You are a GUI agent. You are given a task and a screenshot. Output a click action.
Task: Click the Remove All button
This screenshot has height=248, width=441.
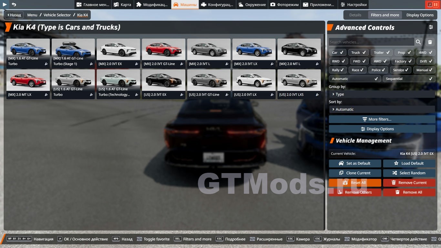[409, 192]
